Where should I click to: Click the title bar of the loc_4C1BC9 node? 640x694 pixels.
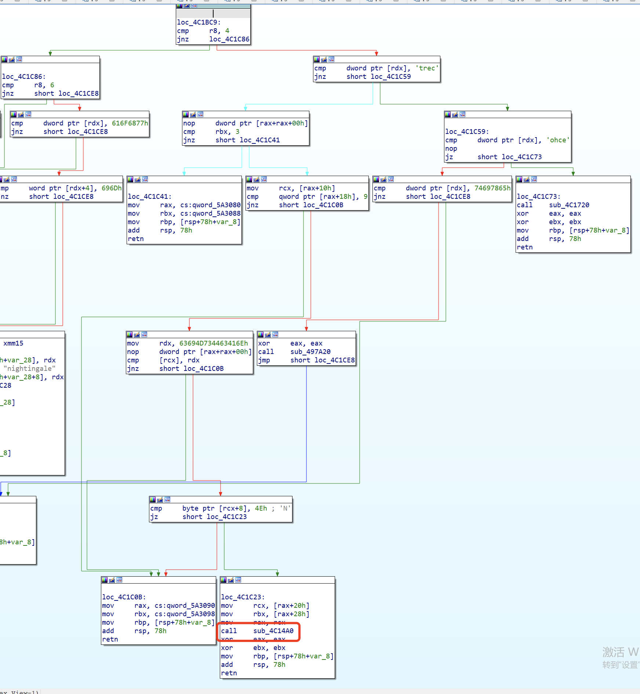click(x=213, y=14)
